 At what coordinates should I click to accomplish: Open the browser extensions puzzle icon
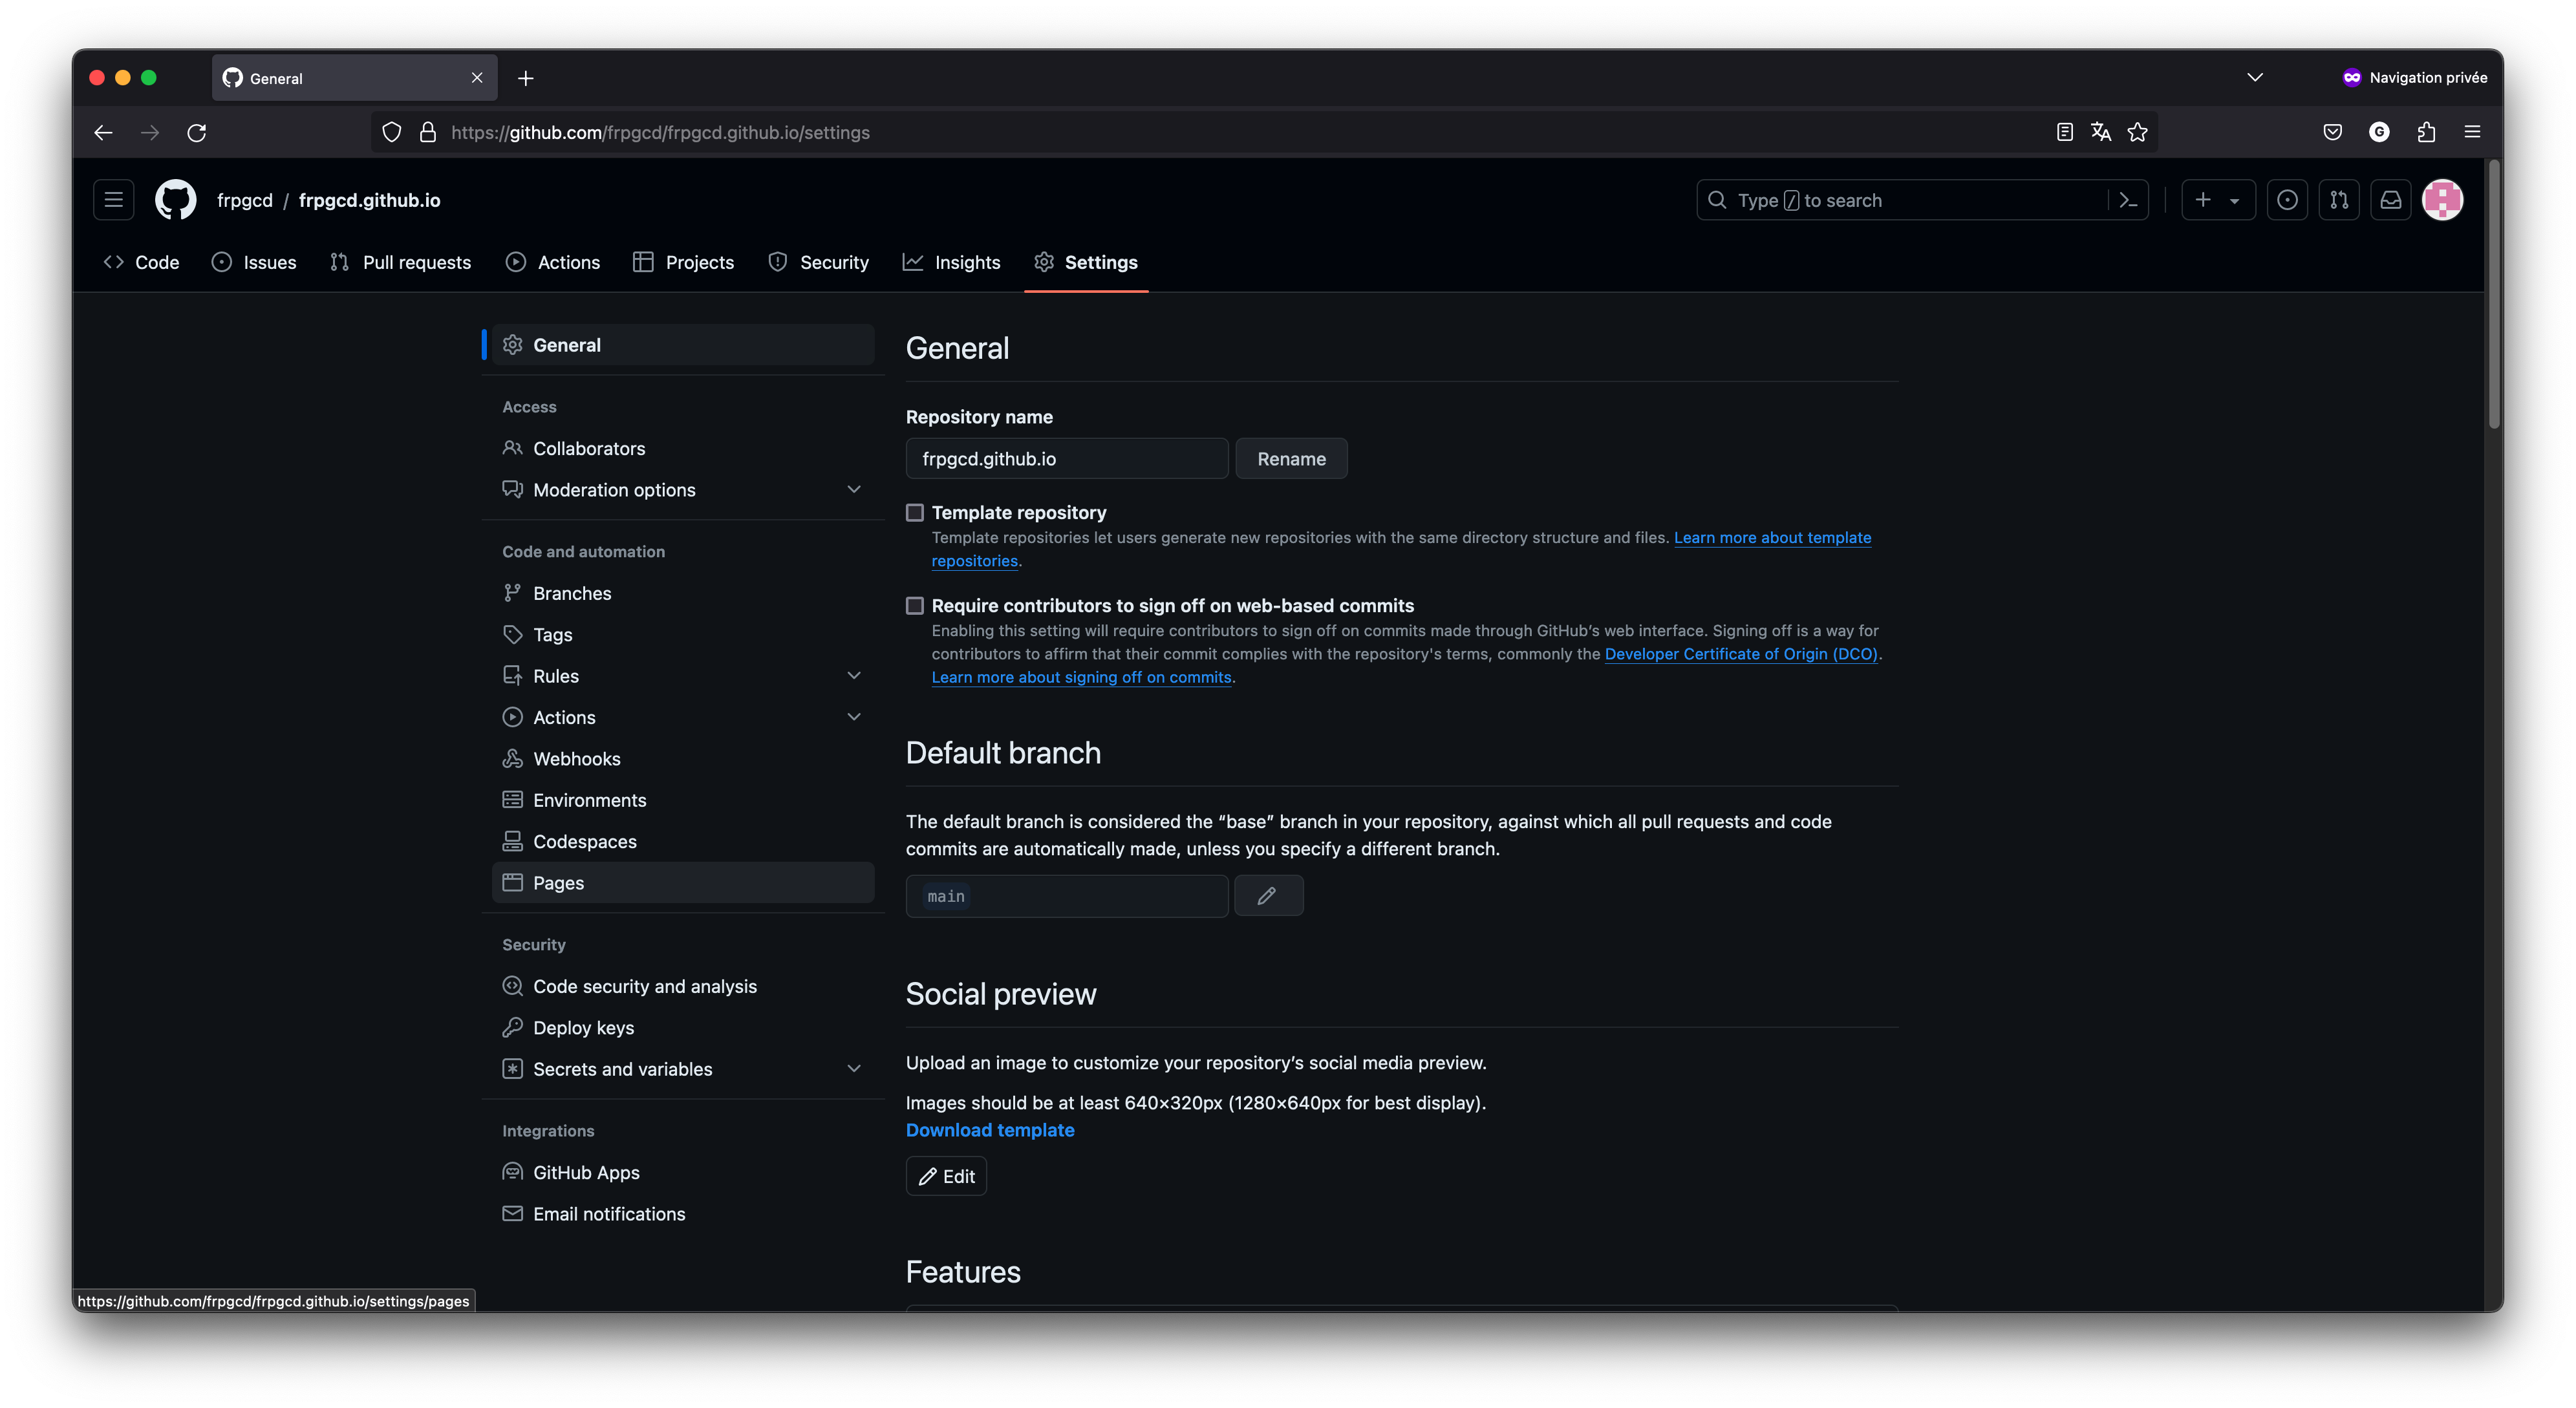(x=2426, y=132)
